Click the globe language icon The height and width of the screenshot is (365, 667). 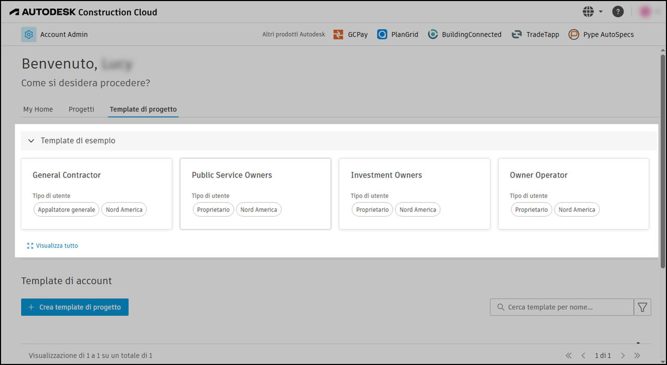(x=588, y=11)
